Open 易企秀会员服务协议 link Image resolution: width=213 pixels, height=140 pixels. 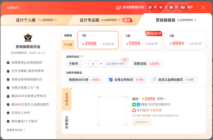(165, 116)
